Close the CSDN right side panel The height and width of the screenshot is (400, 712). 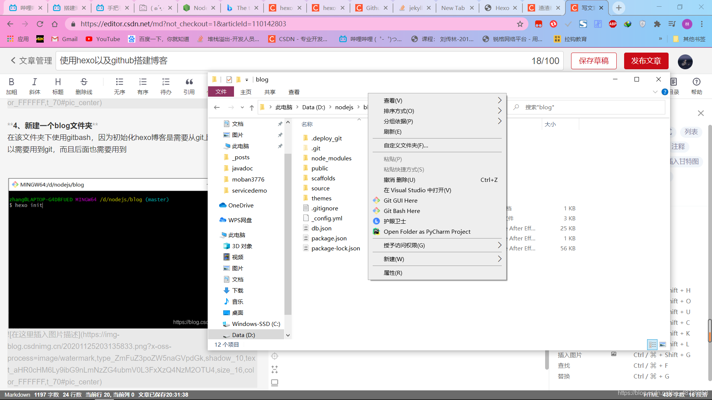(x=701, y=113)
